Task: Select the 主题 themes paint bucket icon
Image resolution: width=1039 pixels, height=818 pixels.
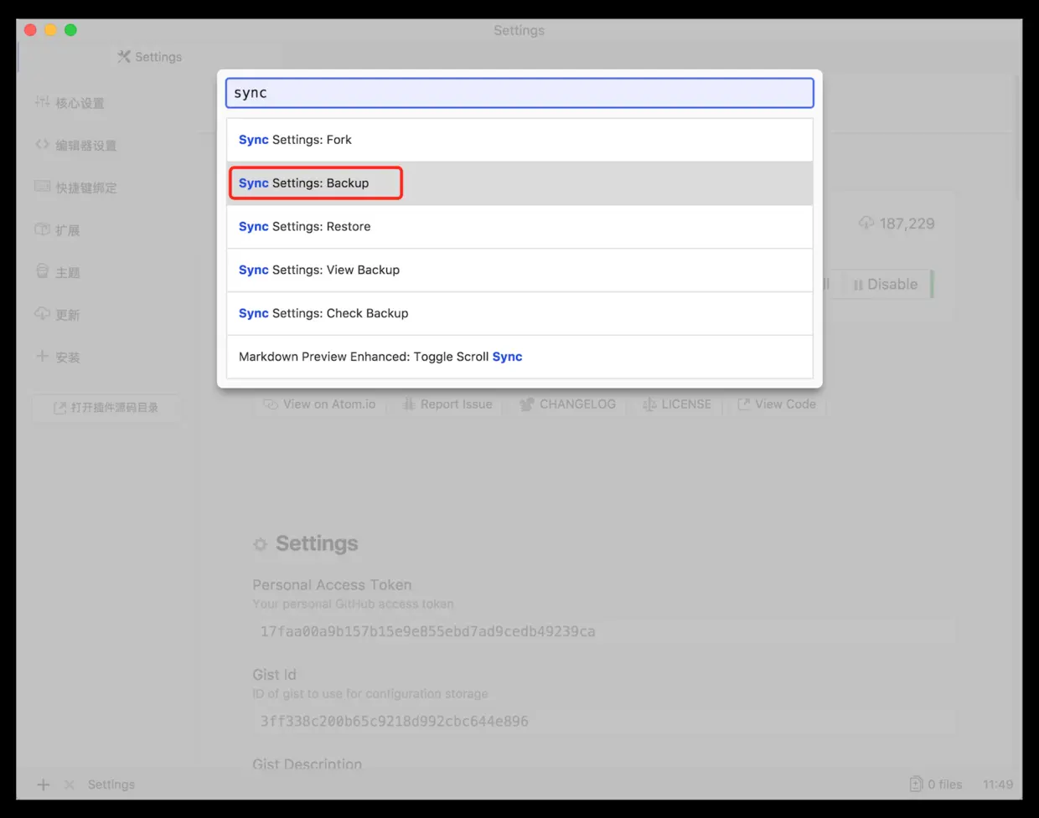Action: pyautogui.click(x=59, y=271)
